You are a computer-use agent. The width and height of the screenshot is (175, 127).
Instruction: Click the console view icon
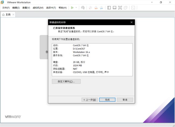[x=133, y=8]
